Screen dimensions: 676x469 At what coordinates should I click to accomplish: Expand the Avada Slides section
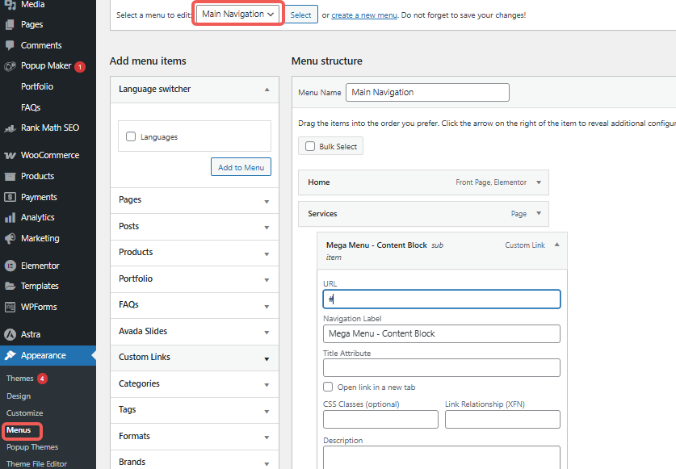[x=267, y=332]
